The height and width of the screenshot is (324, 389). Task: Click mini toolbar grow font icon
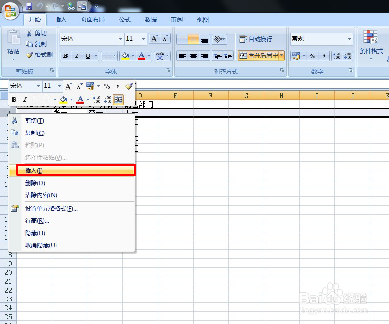coord(68,86)
